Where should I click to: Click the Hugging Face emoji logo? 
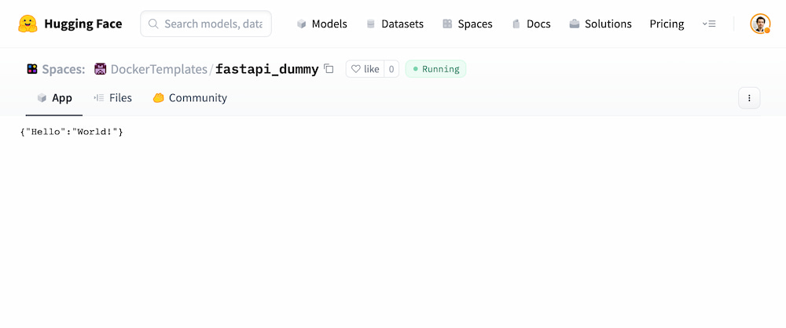point(28,24)
